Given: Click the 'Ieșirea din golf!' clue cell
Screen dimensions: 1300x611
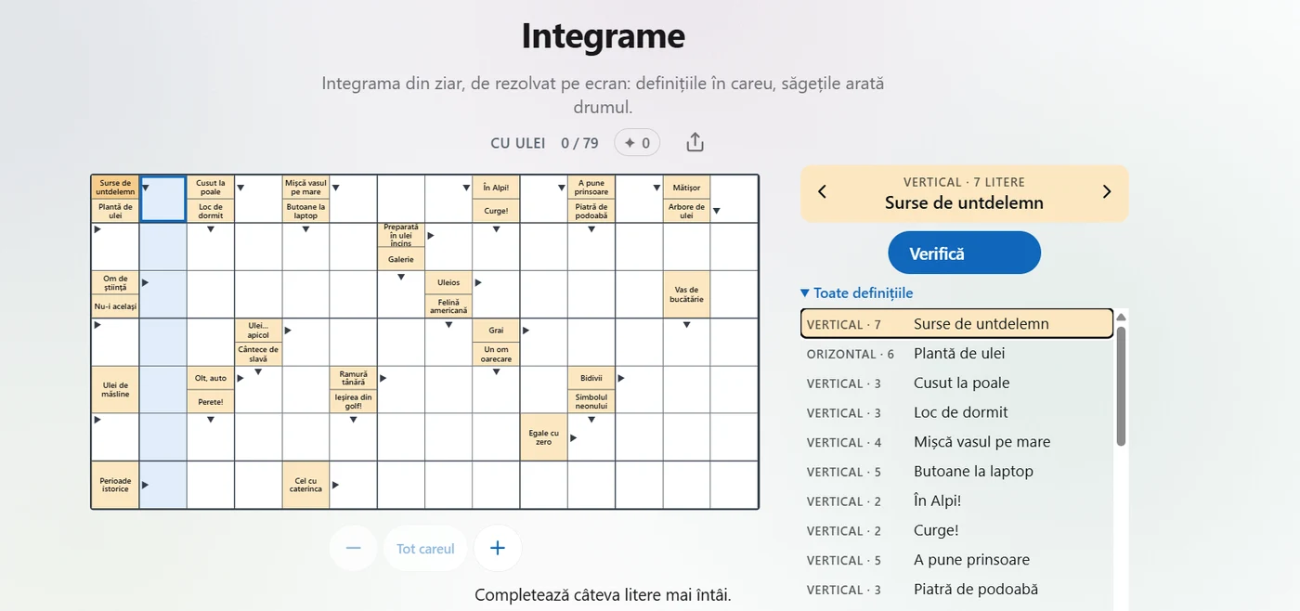Looking at the screenshot, I should click(353, 402).
